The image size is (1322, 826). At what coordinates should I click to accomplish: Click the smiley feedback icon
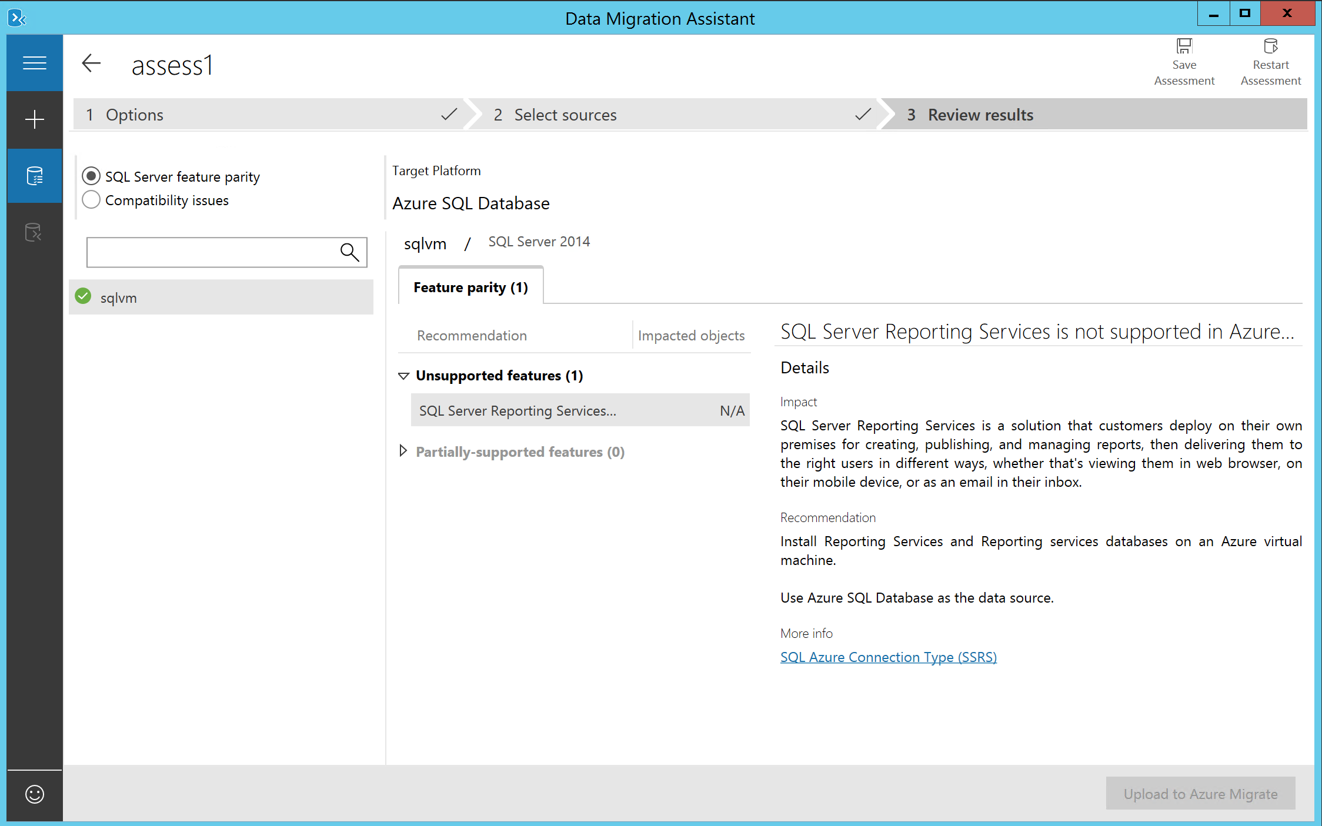tap(35, 794)
